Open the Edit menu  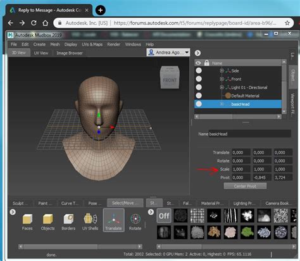(25, 44)
